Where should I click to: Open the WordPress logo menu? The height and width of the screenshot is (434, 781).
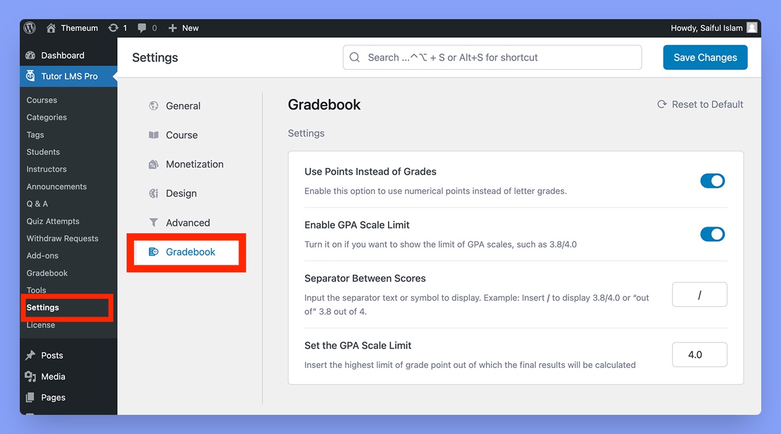(30, 28)
